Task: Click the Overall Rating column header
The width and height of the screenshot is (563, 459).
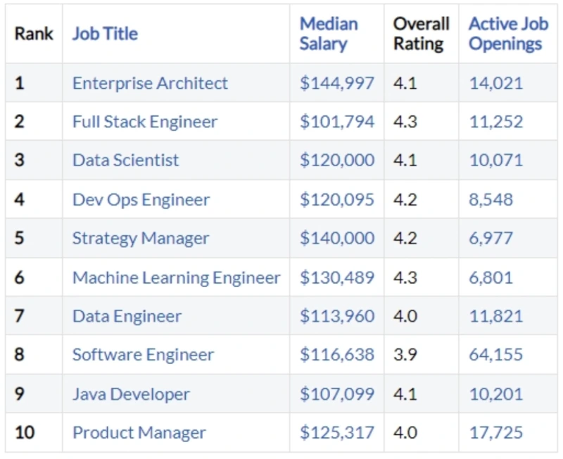Action: pyautogui.click(x=421, y=34)
